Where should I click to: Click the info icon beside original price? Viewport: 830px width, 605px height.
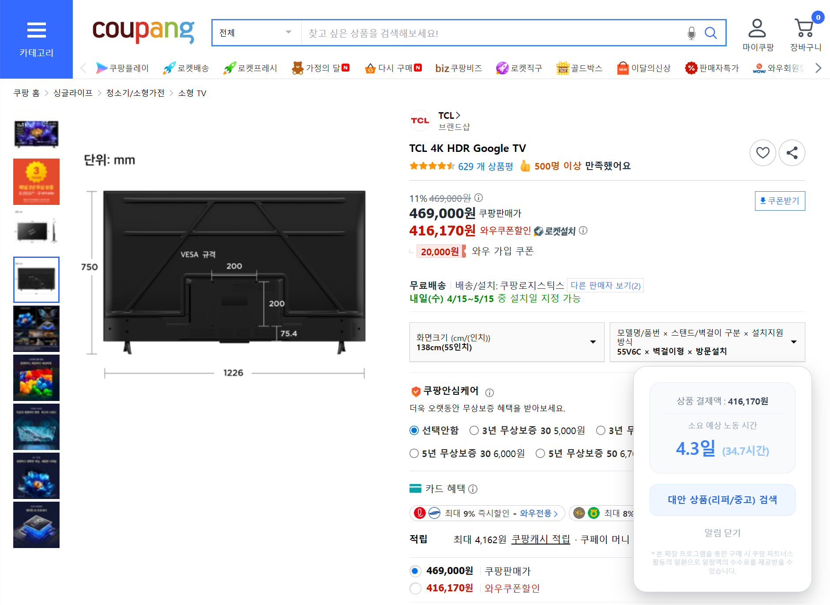[x=478, y=198]
